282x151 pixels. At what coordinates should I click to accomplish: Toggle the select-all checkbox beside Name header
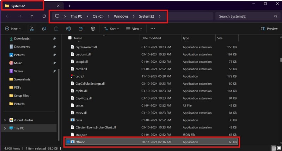(70, 38)
